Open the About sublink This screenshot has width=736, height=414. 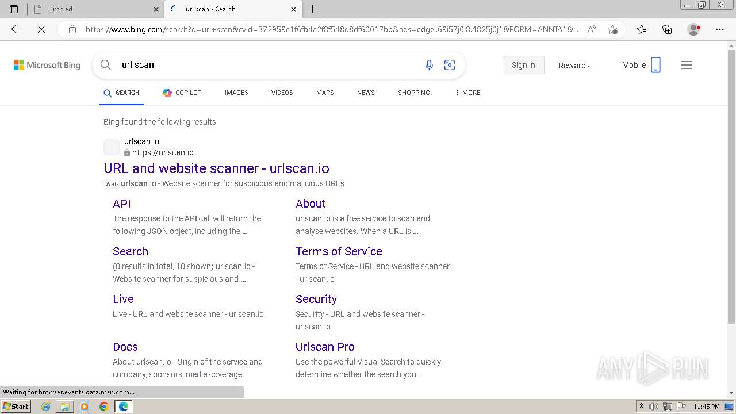310,204
